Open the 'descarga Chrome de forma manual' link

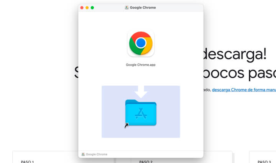click(244, 90)
